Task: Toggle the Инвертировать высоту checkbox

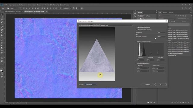Action: [137, 30]
